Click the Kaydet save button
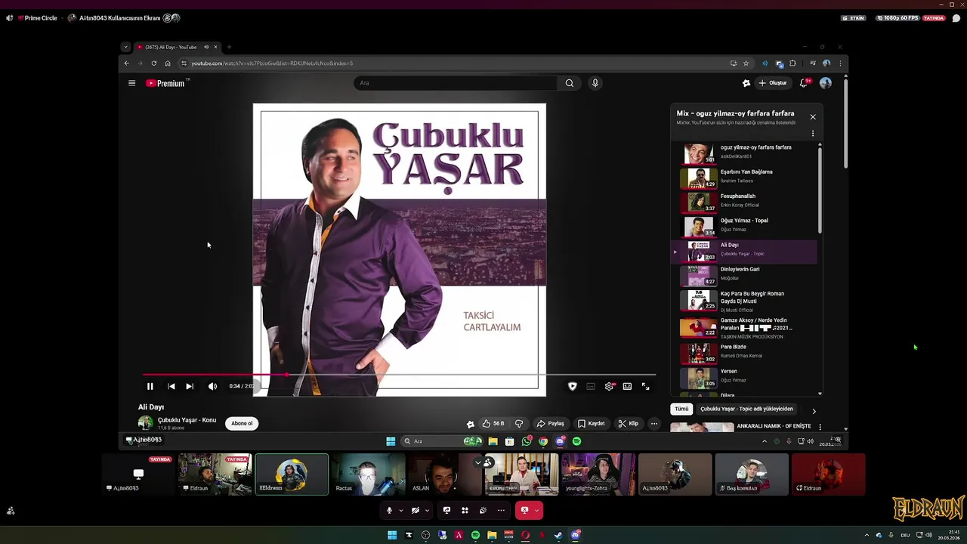 [592, 423]
